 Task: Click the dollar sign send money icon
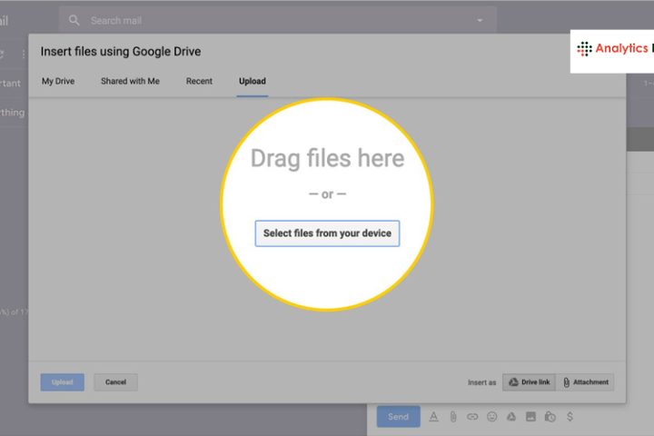(570, 417)
